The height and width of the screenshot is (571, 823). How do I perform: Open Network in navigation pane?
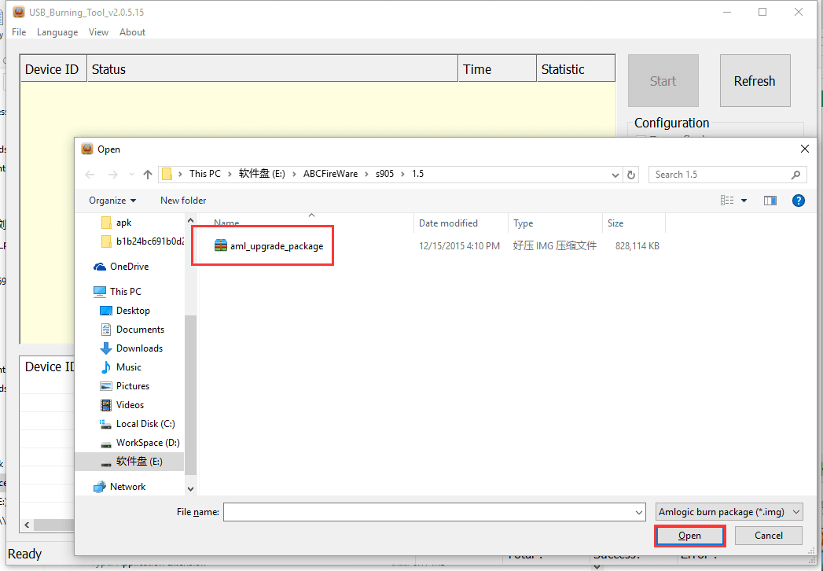tap(127, 486)
